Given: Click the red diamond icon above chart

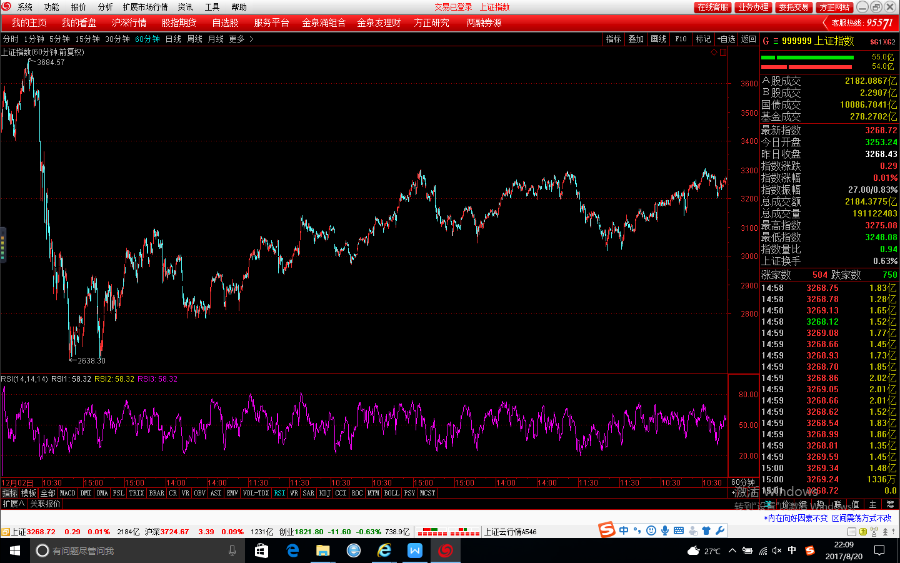Looking at the screenshot, I should (x=714, y=53).
